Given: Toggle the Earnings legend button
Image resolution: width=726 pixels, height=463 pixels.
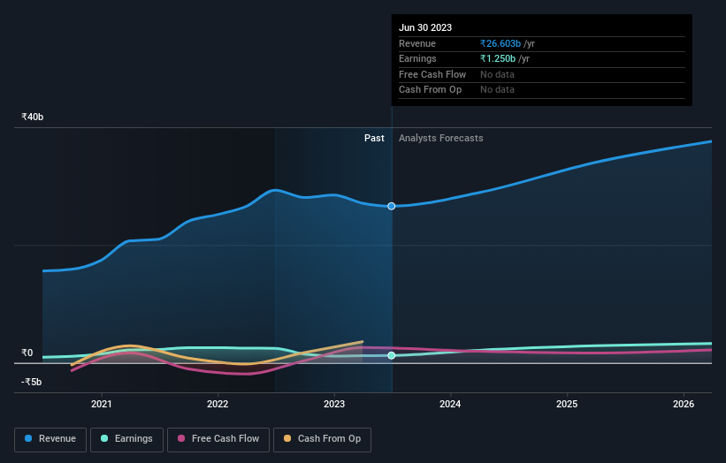Looking at the screenshot, I should (x=126, y=439).
